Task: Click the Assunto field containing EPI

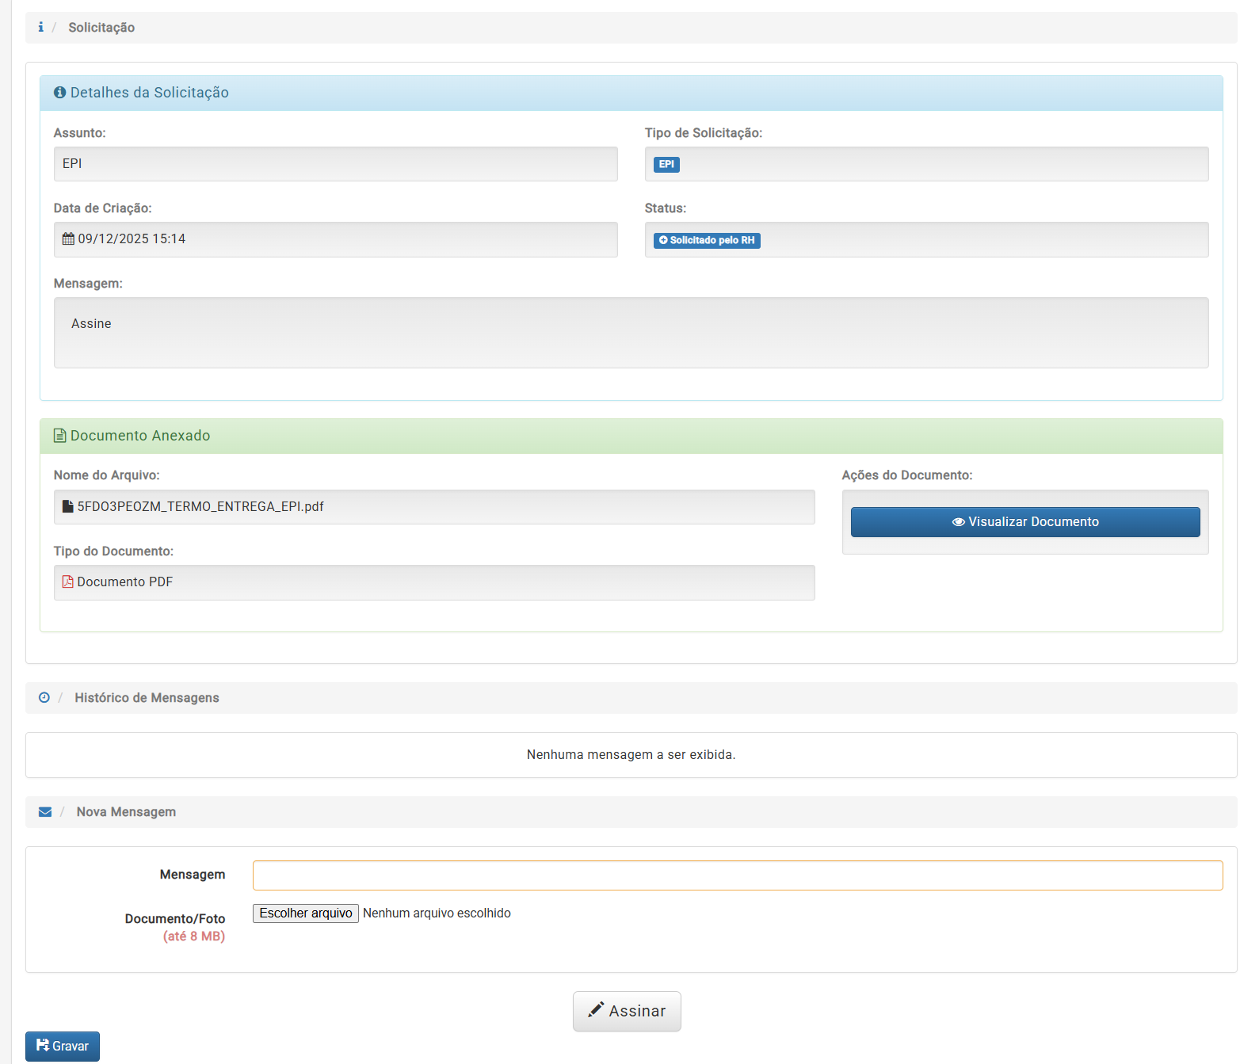Action: [x=335, y=164]
